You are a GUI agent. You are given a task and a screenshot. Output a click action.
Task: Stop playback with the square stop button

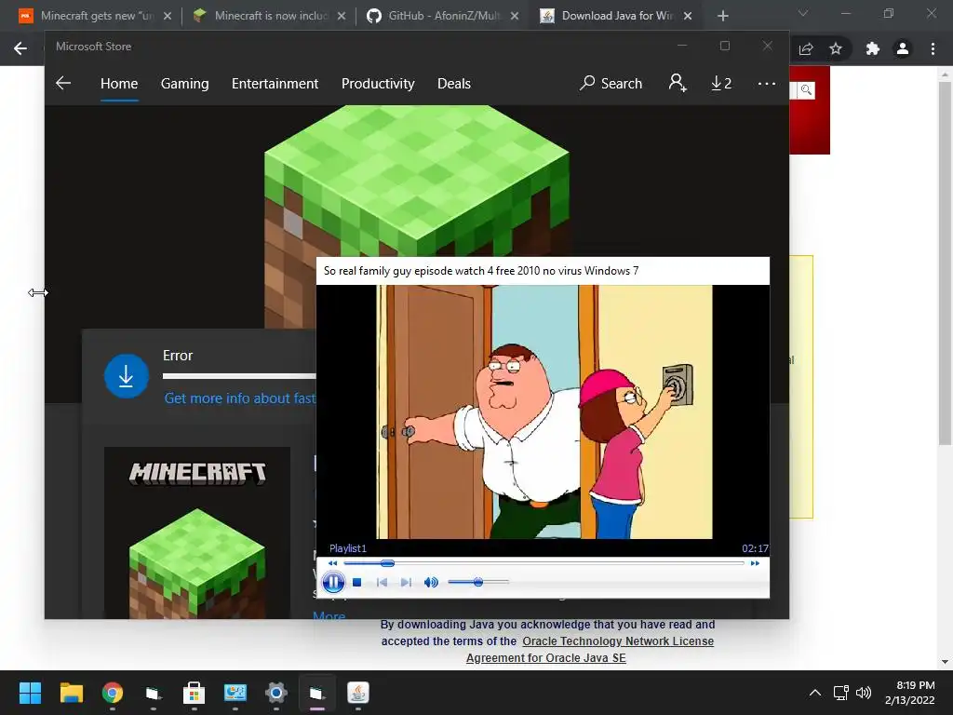357,583
